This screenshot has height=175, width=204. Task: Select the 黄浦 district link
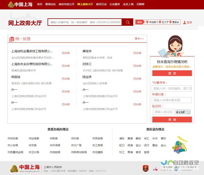pyautogui.click(x=130, y=138)
